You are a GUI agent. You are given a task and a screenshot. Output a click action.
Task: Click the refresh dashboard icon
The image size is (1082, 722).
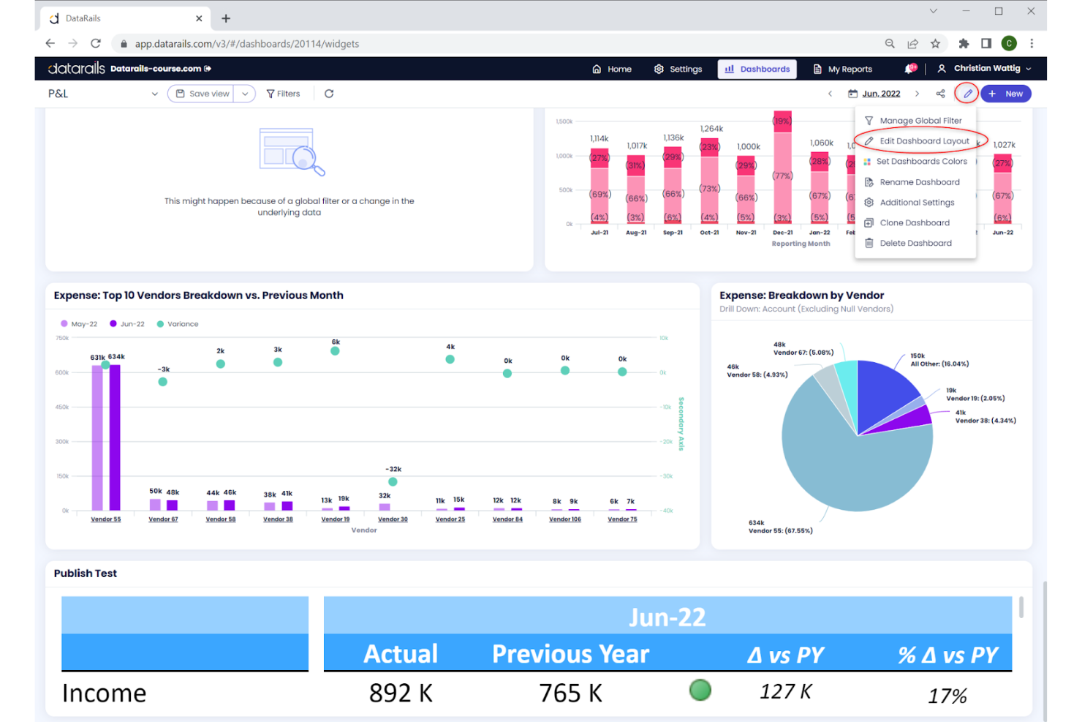(329, 93)
